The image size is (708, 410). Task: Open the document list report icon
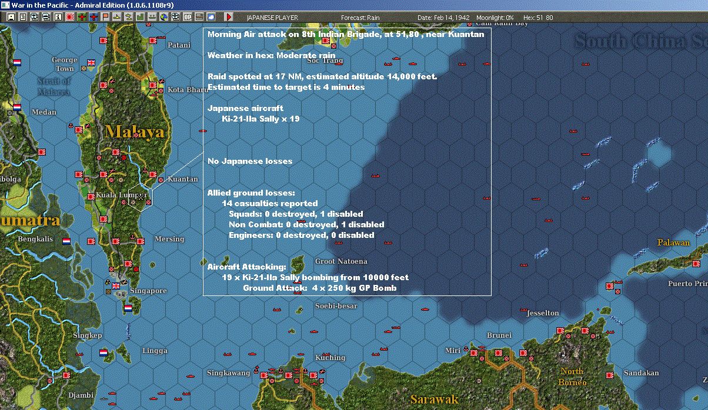[x=23, y=17]
